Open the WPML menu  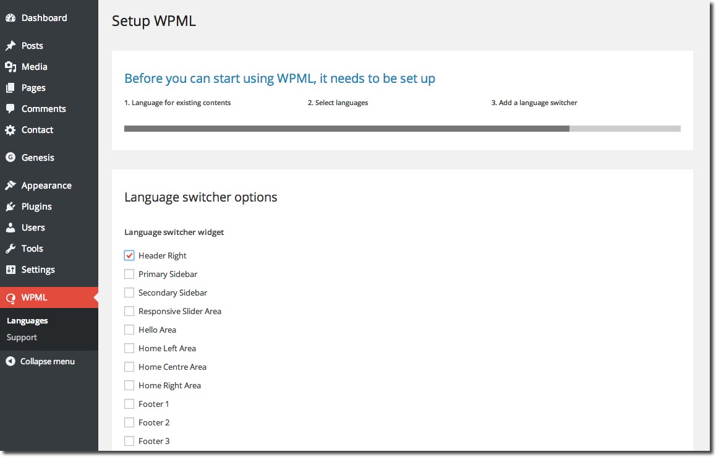(x=34, y=297)
